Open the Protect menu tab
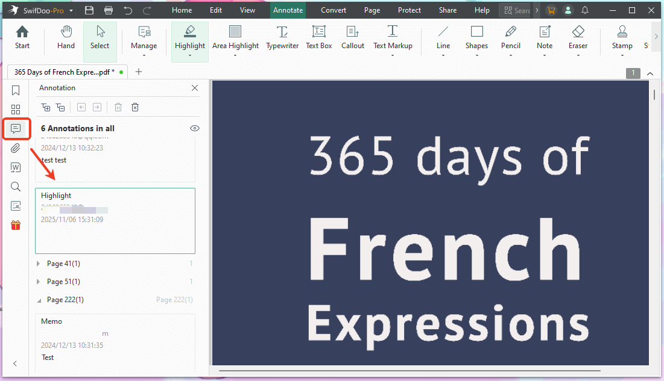Screen dimensions: 664x381 tap(409, 10)
